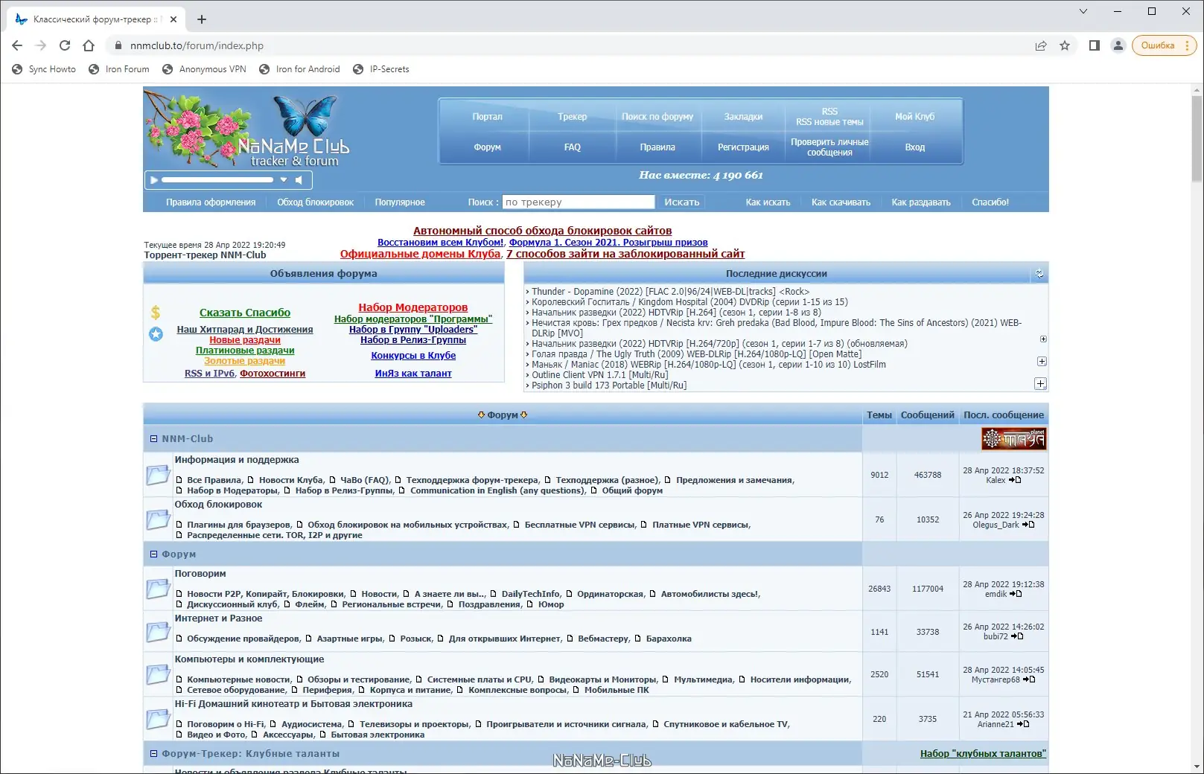Viewport: 1204px width, 774px height.
Task: Open the Платиновые раздачи link
Action: [x=245, y=351]
